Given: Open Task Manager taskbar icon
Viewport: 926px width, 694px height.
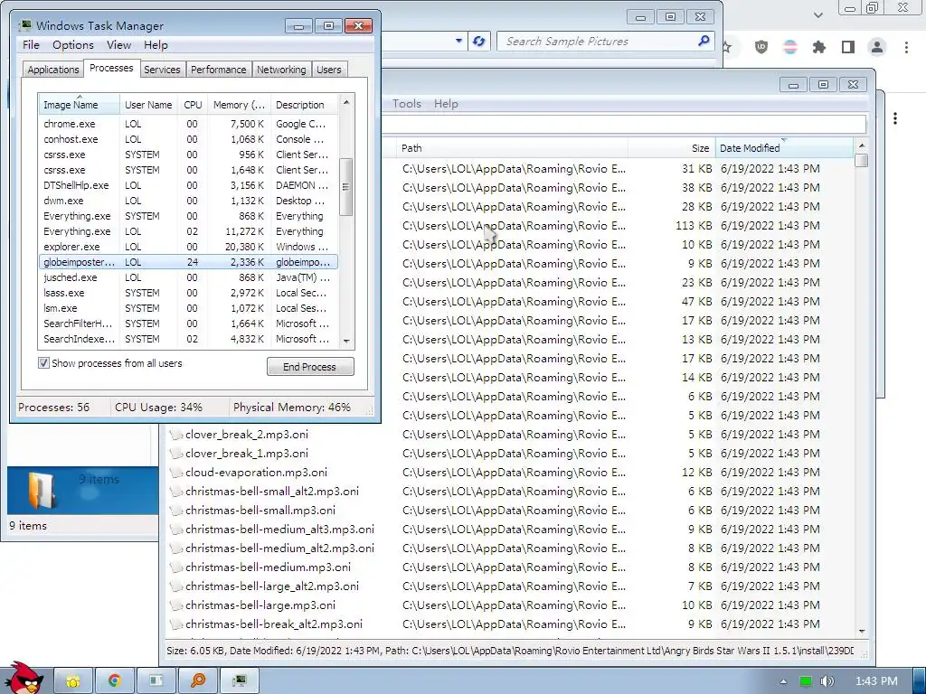Looking at the screenshot, I should coord(239,681).
